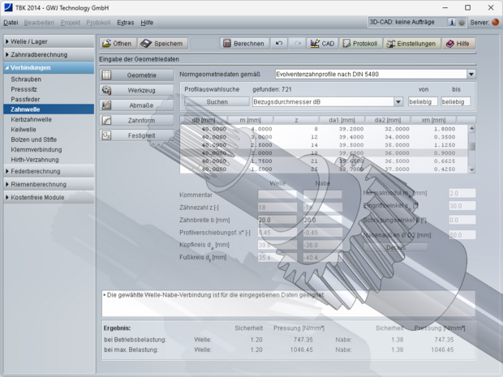This screenshot has width=503, height=377.
Task: Open CAD export in toolbar
Action: 323,43
